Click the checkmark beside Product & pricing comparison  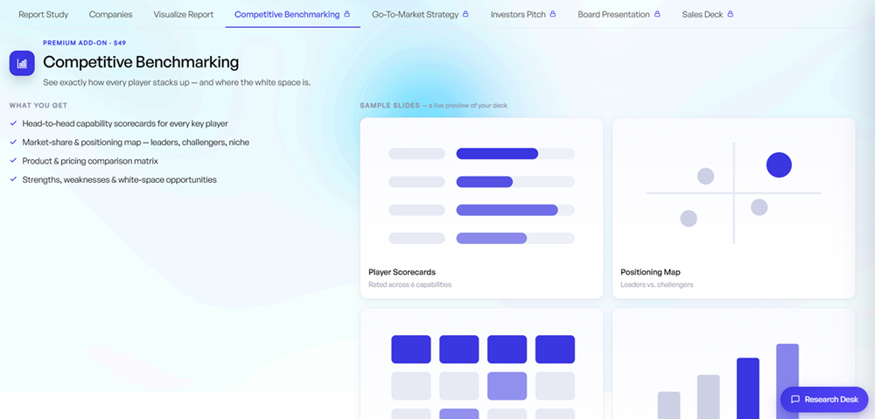pos(13,161)
